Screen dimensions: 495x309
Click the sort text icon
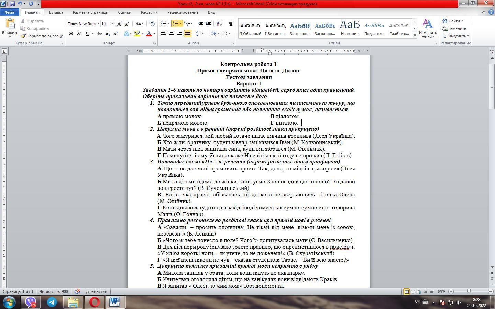(x=219, y=24)
